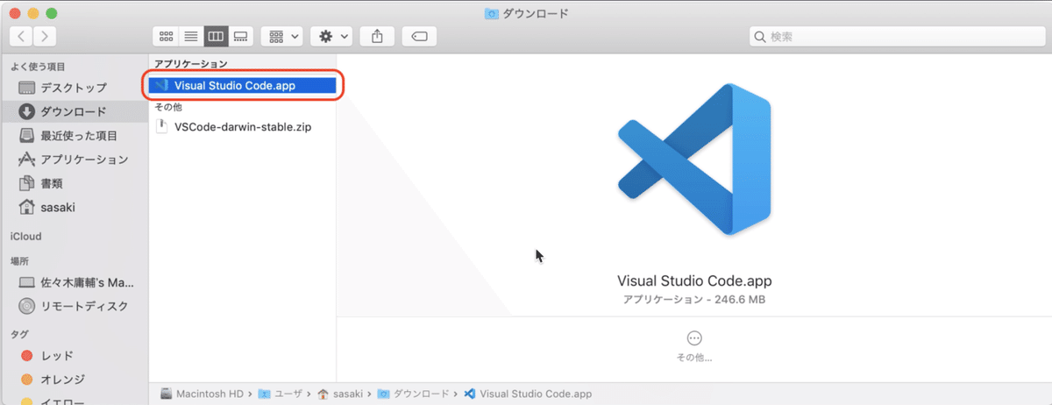Open Applications (アプリケーション) in sidebar
The image size is (1052, 405).
pos(74,160)
